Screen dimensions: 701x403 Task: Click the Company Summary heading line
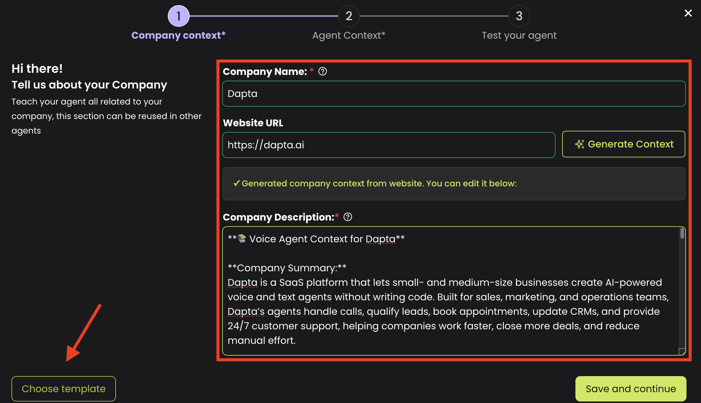(287, 268)
